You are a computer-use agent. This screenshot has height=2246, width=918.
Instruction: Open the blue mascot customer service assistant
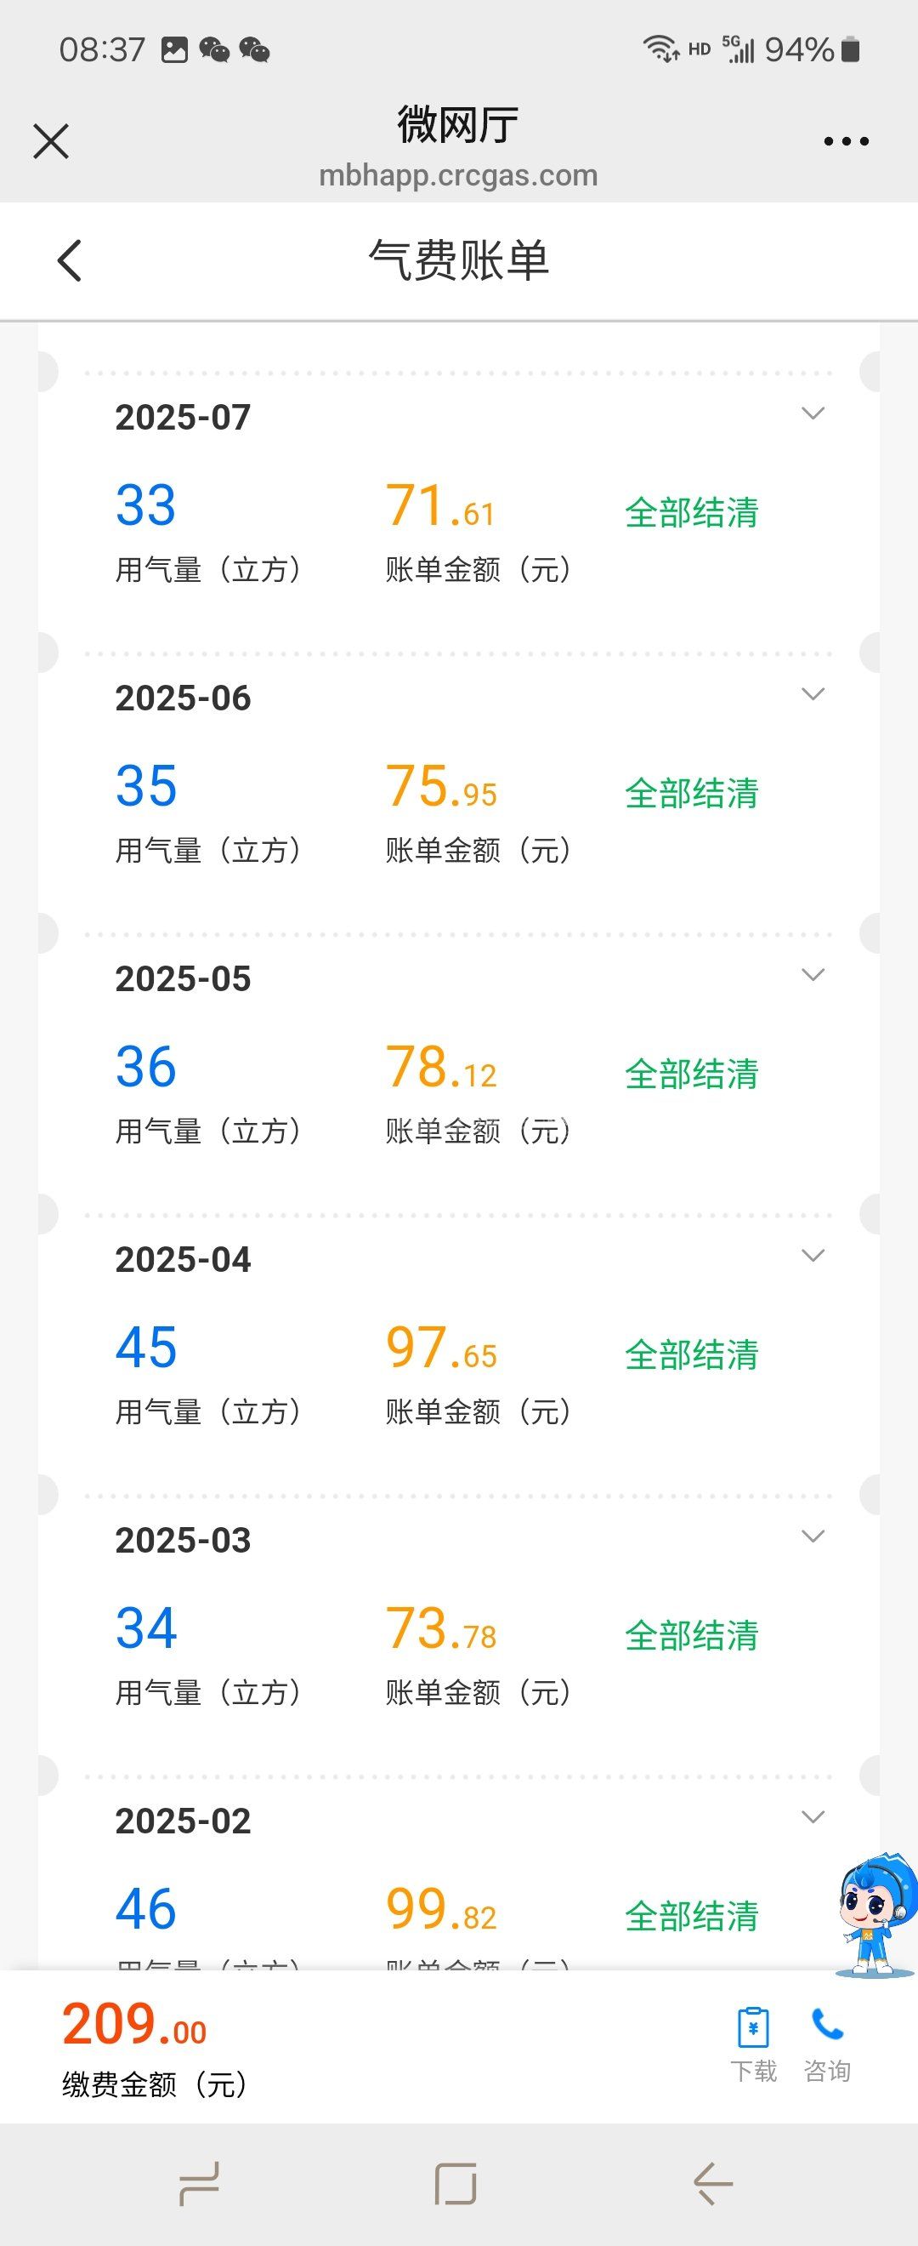pyautogui.click(x=875, y=1916)
